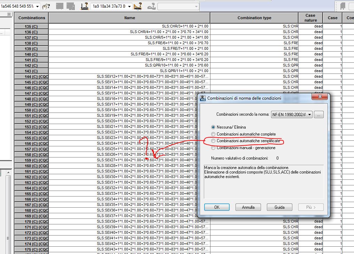Click SLS:QPR type cell in row 142
This screenshot has height=254, width=354.
pyautogui.click(x=254, y=65)
